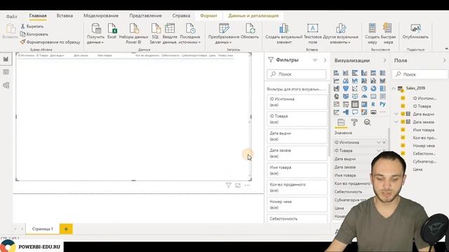Expand the Дата выдачи field hierarchy
Viewport: 449px width, 252px height.
coord(396,114)
